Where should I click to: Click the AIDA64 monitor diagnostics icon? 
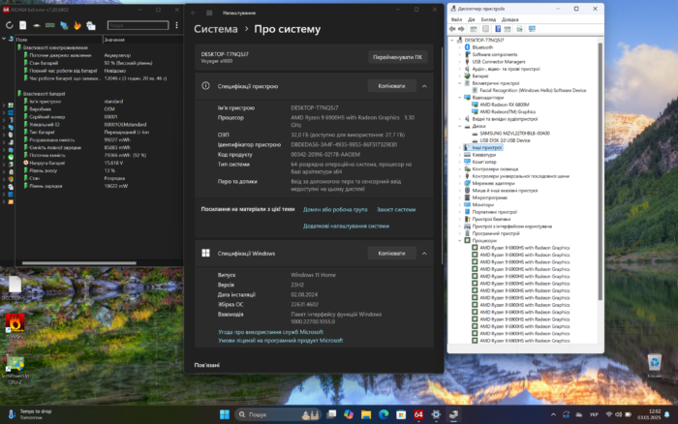click(64, 25)
